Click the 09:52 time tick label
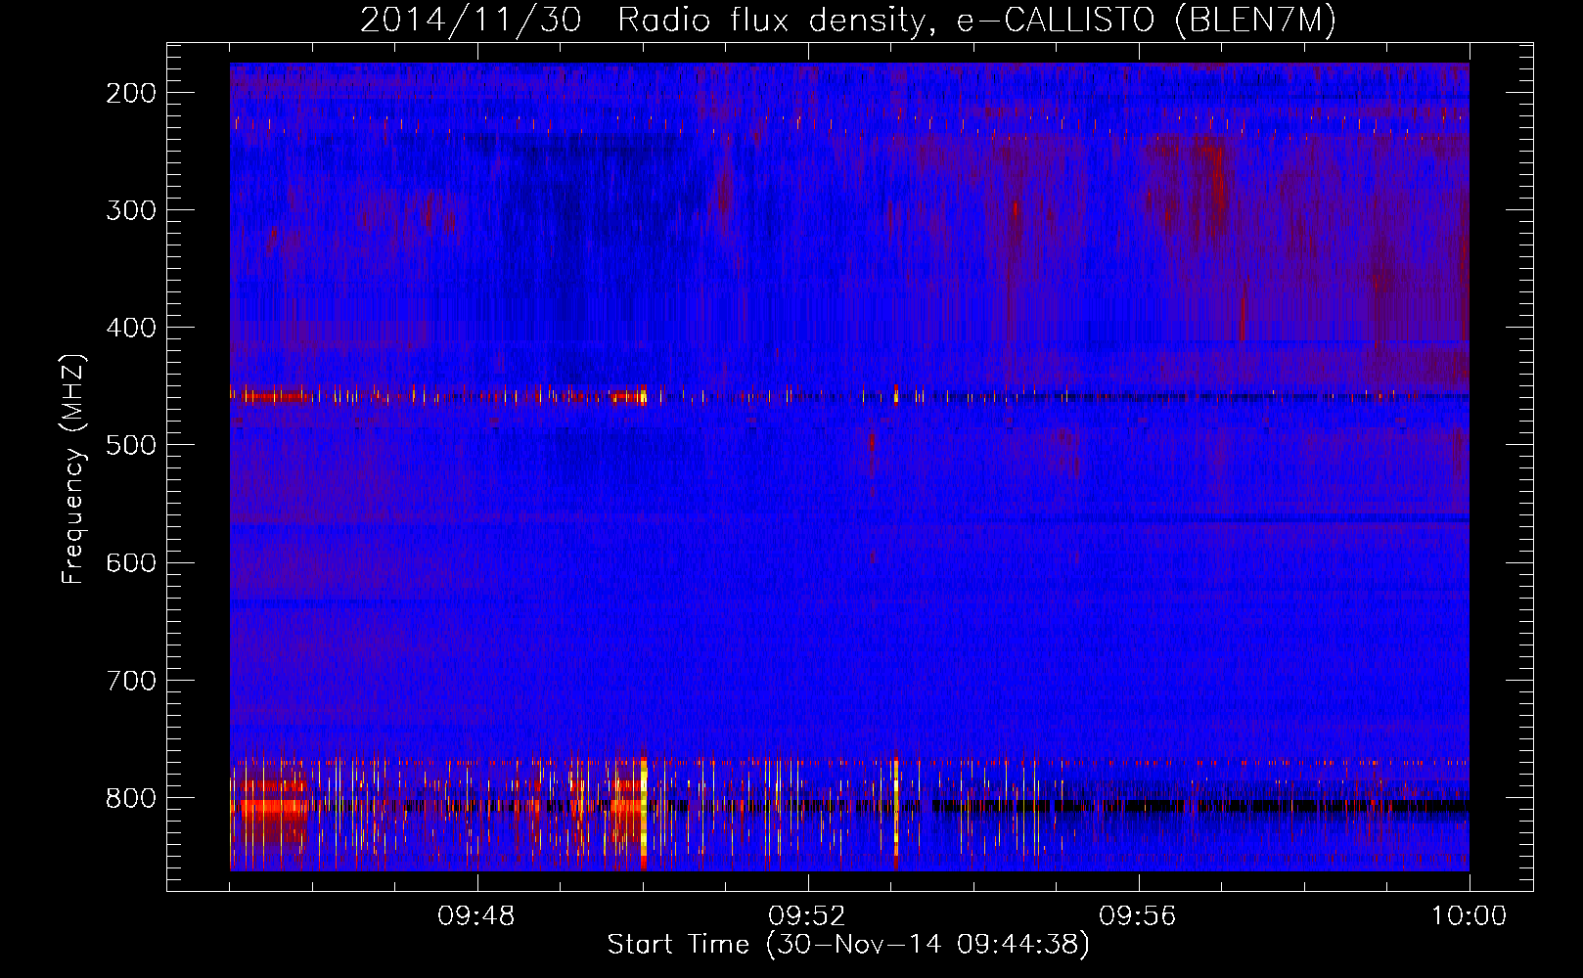 807,916
